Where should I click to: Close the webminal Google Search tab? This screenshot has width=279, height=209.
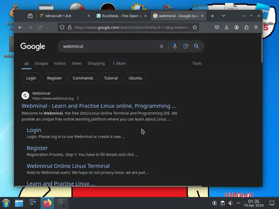202,16
